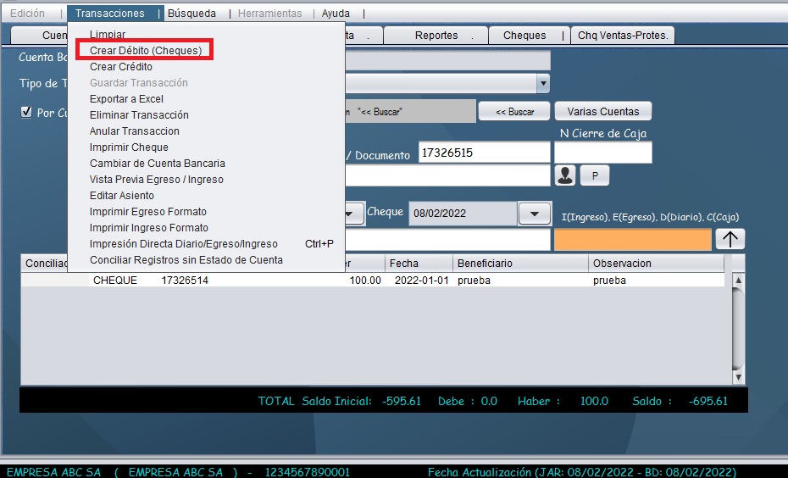Switch to the Reportes tab
This screenshot has width=788, height=478.
pos(436,36)
